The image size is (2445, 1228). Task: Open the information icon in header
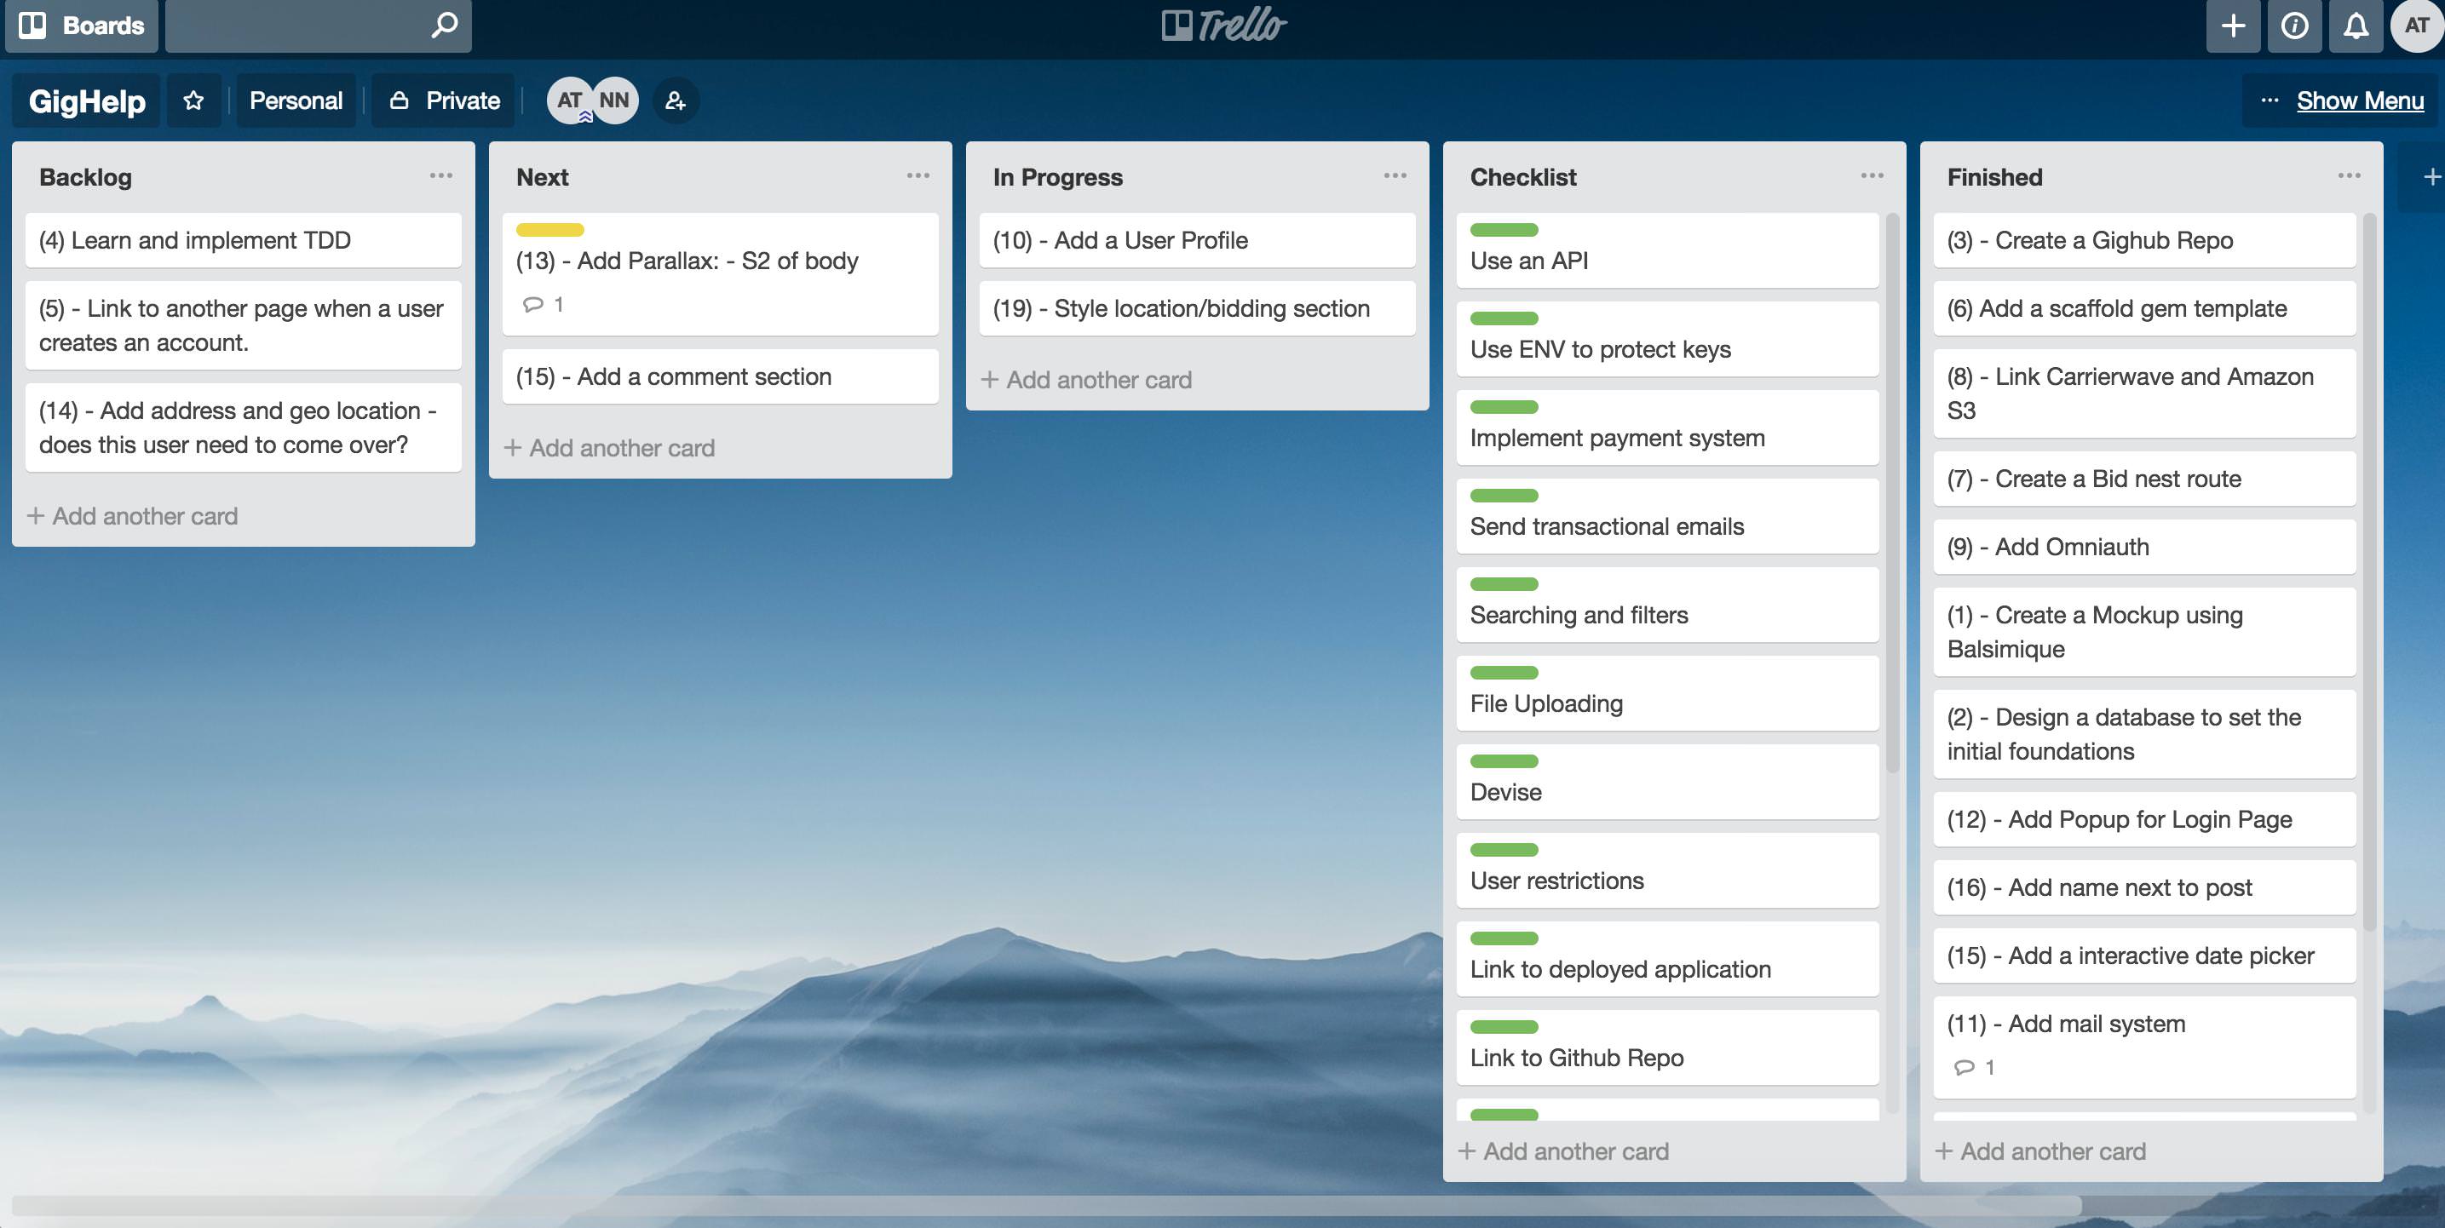click(x=2294, y=26)
